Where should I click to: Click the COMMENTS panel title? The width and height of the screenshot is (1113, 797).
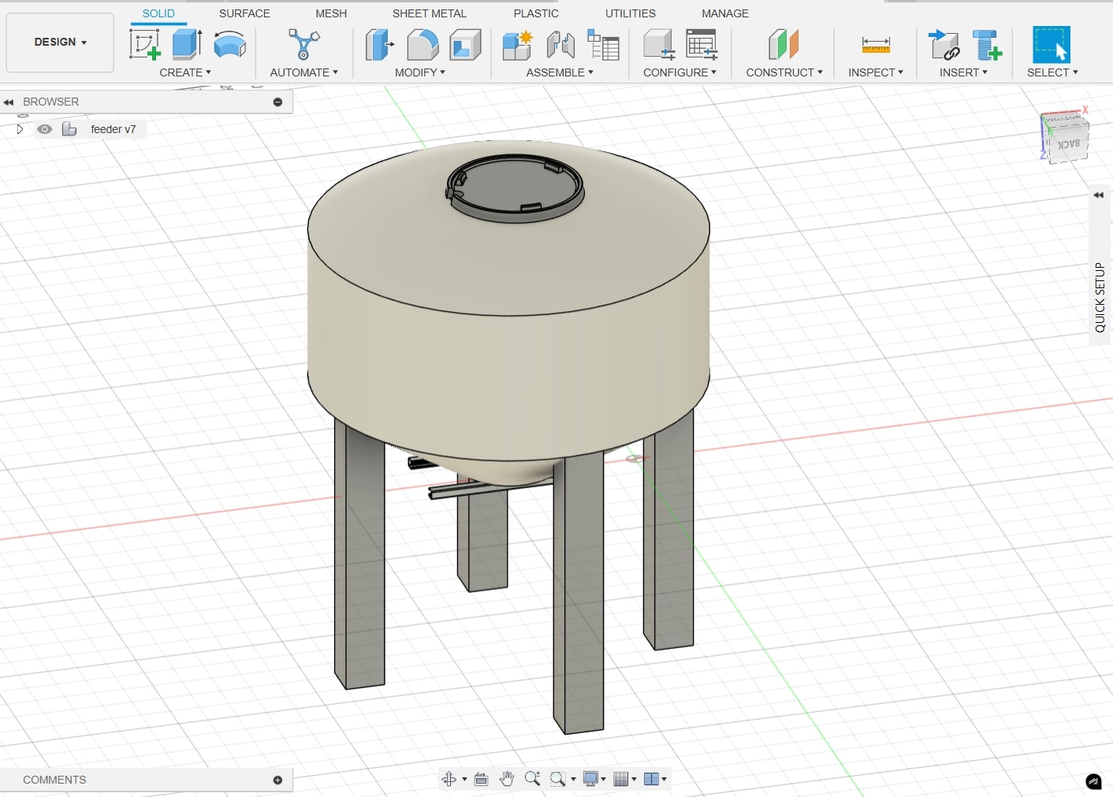[54, 780]
